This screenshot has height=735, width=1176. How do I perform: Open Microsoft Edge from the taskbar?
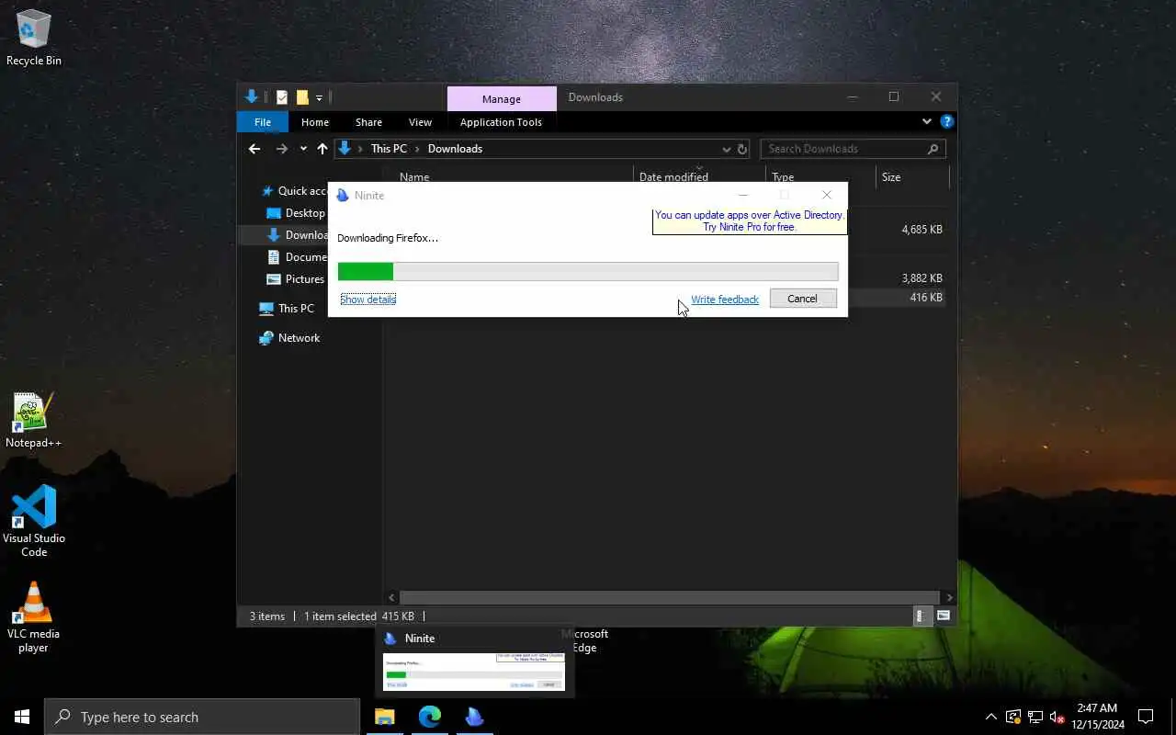pyautogui.click(x=430, y=717)
